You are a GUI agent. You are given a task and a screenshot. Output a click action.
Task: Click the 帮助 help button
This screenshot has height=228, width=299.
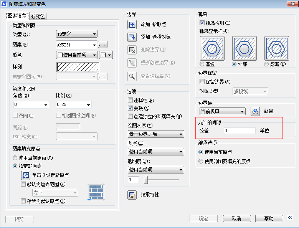point(269,219)
